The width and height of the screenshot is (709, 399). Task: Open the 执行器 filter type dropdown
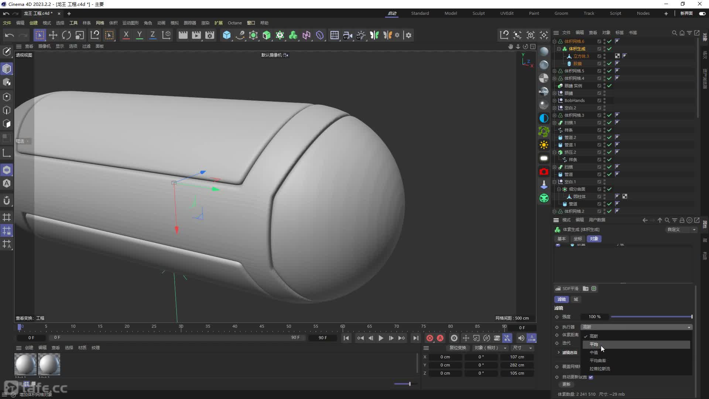(x=636, y=327)
